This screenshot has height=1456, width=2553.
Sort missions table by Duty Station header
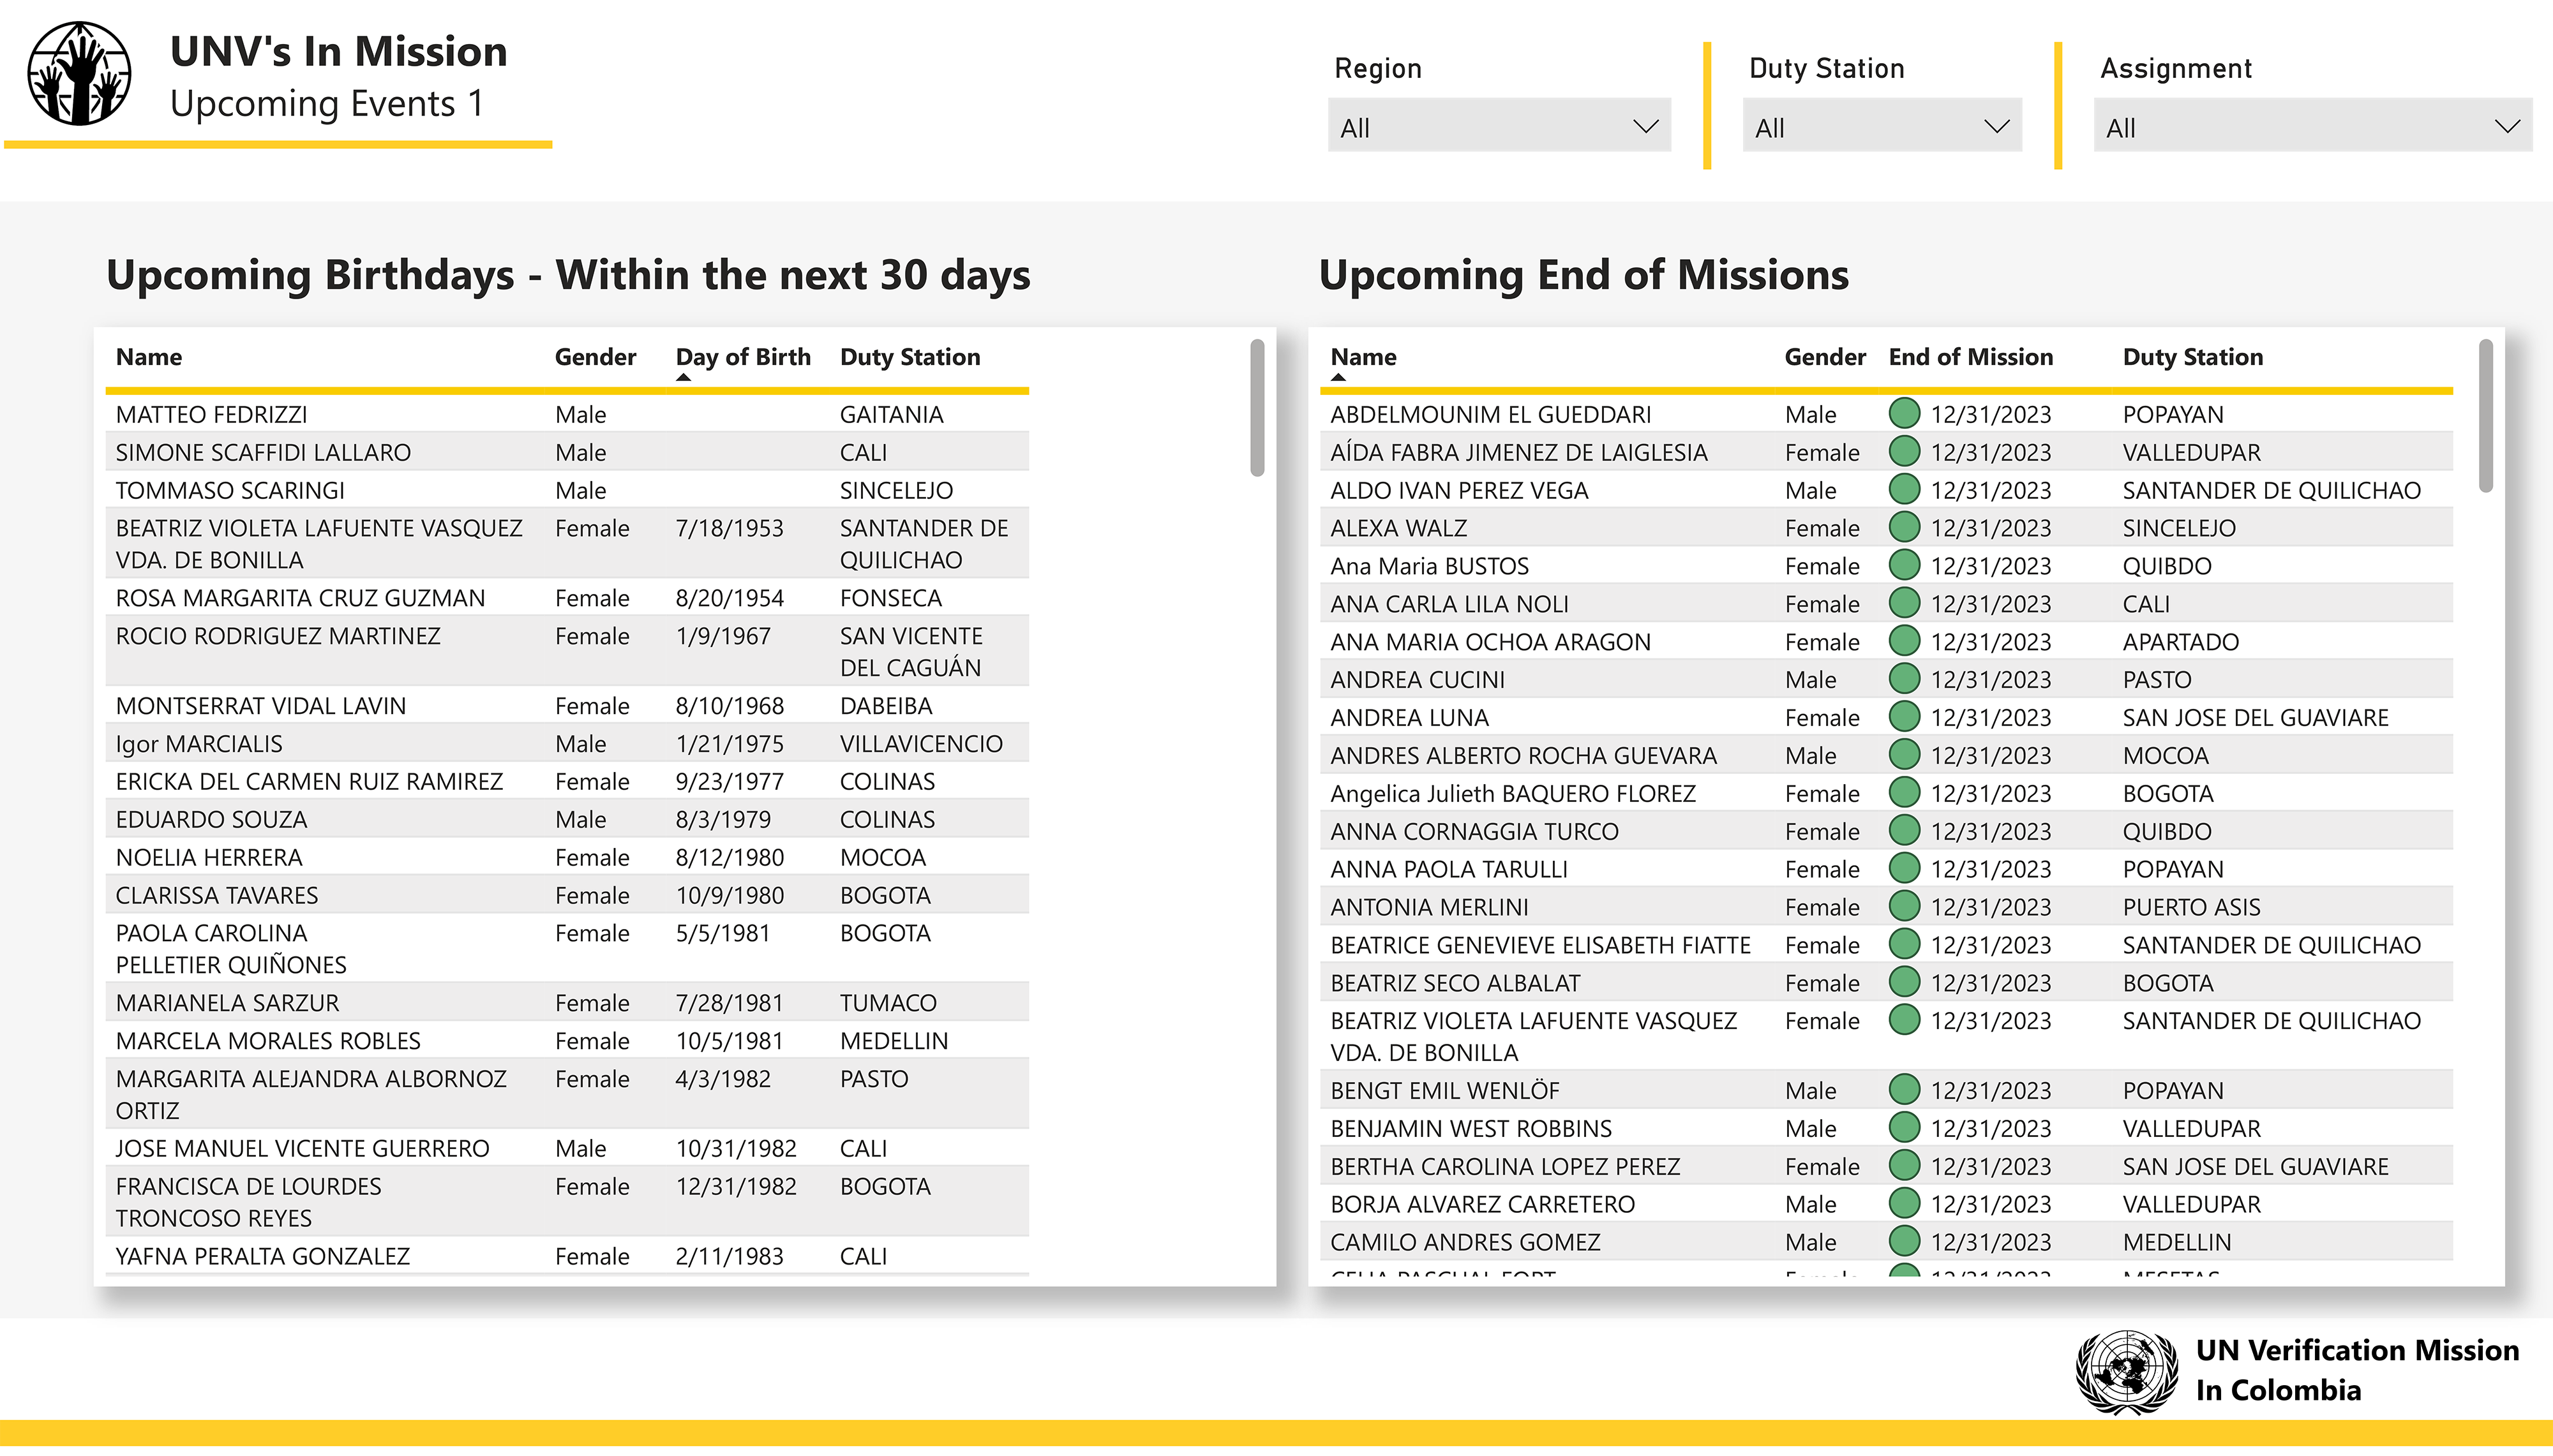coord(2192,357)
